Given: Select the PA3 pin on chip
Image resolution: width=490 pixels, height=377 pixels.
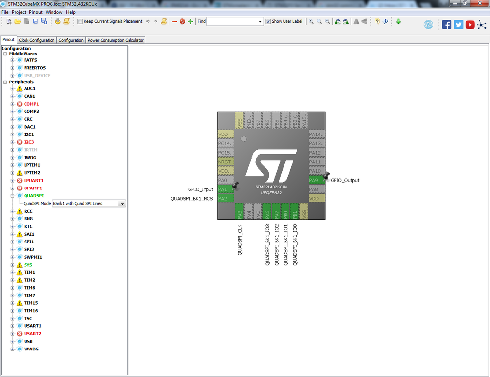Looking at the screenshot, I should (x=239, y=211).
